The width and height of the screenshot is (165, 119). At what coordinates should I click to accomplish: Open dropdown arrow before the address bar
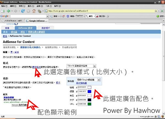point(43,11)
